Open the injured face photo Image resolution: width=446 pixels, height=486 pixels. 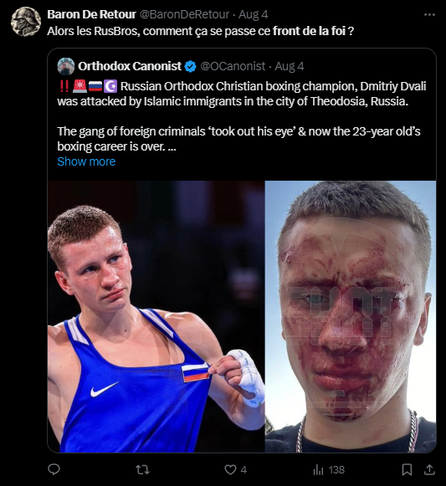point(351,316)
